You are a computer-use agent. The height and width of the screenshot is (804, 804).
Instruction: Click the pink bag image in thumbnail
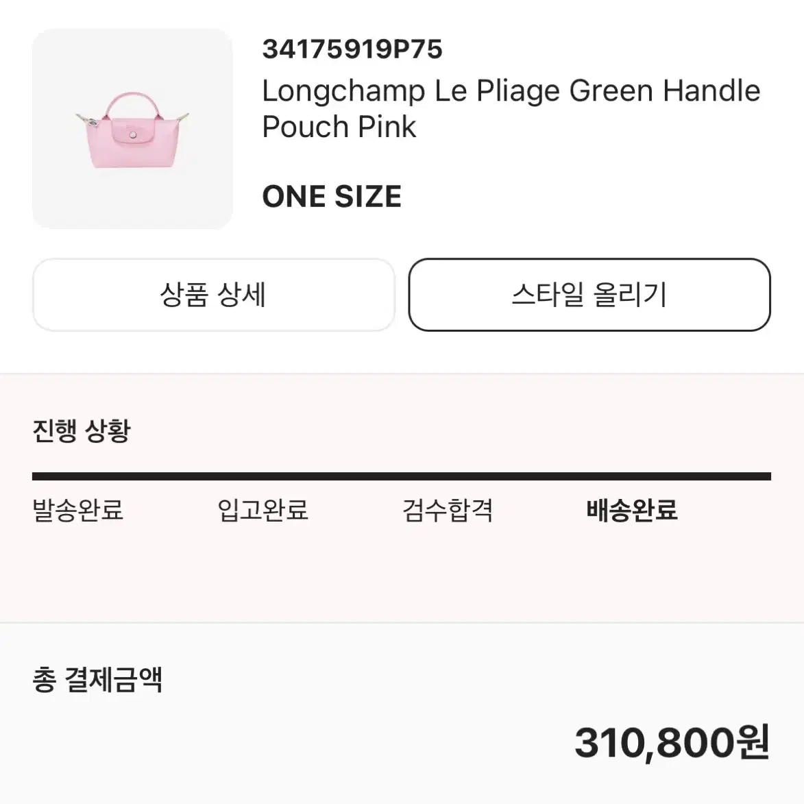click(132, 130)
